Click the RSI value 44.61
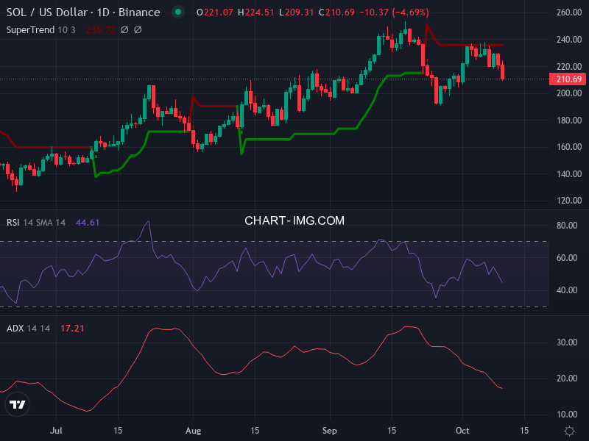589x441 pixels. coord(88,222)
